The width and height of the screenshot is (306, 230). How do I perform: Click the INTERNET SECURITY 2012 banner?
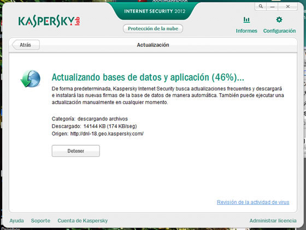pos(155,11)
